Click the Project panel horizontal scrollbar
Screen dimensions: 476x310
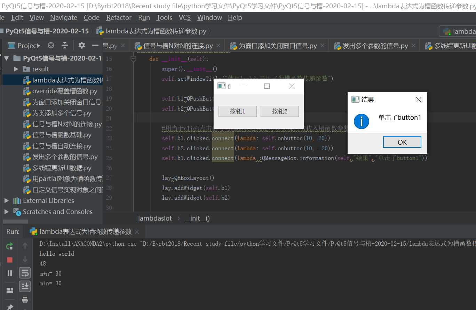click(x=15, y=222)
